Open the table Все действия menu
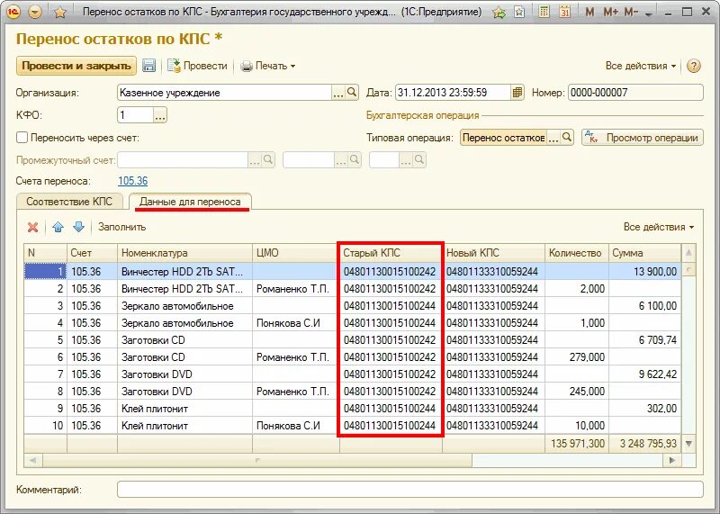The image size is (720, 514). (x=659, y=227)
